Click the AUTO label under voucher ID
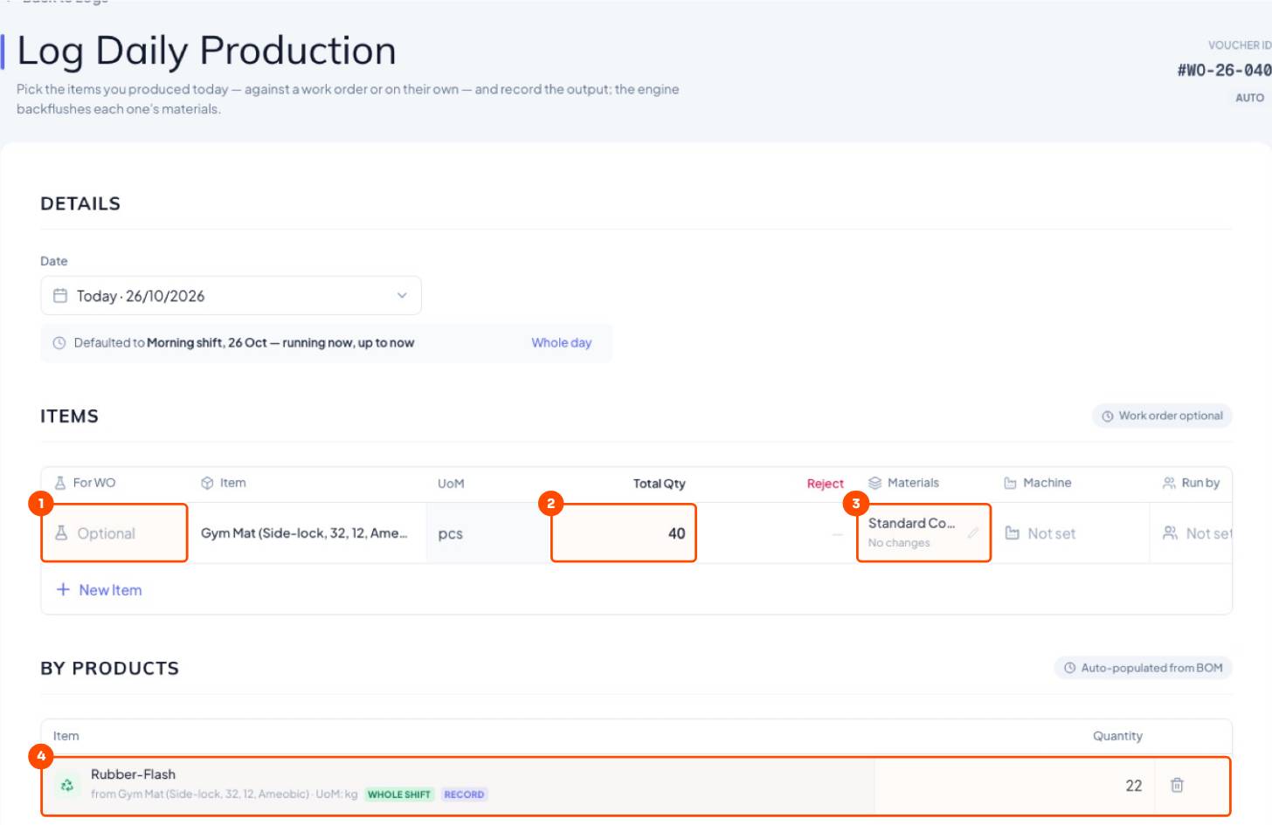1272x825 pixels. (1249, 98)
